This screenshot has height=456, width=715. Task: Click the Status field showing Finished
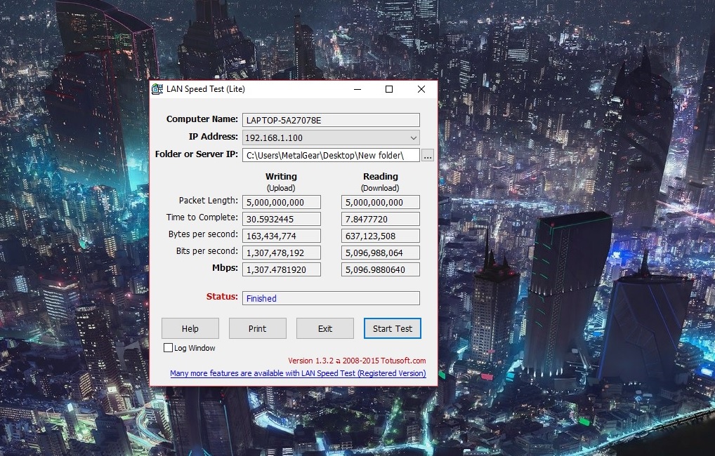coord(331,298)
